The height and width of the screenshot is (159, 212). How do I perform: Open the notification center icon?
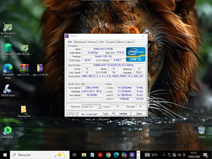[205, 155]
